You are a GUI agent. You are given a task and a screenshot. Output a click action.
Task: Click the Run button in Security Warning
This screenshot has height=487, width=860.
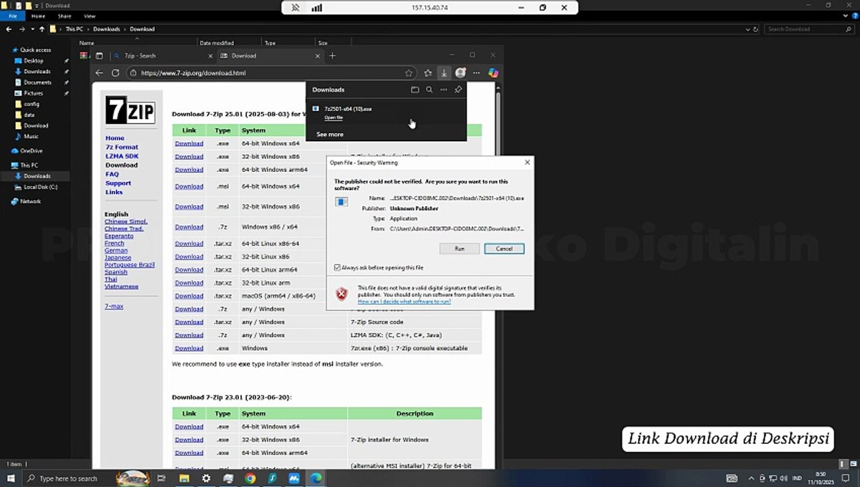[x=459, y=248]
